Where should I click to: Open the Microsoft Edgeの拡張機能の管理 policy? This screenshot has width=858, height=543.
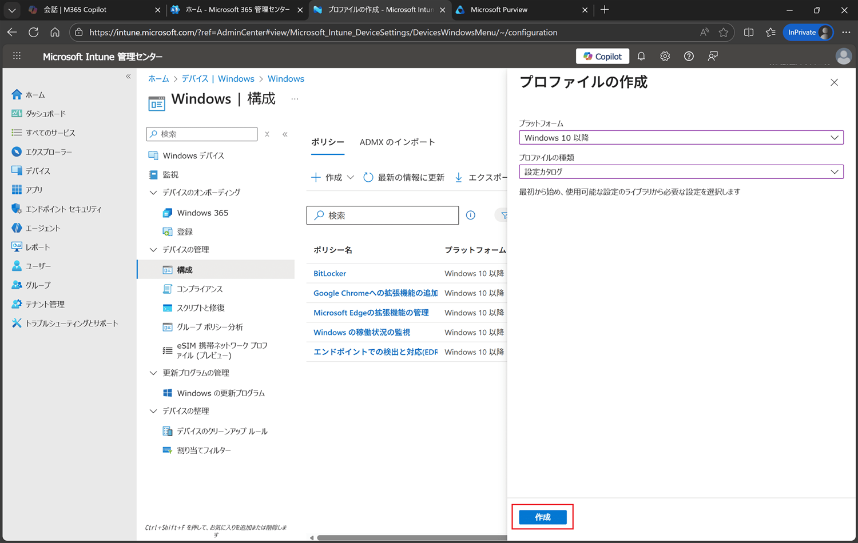click(x=371, y=313)
